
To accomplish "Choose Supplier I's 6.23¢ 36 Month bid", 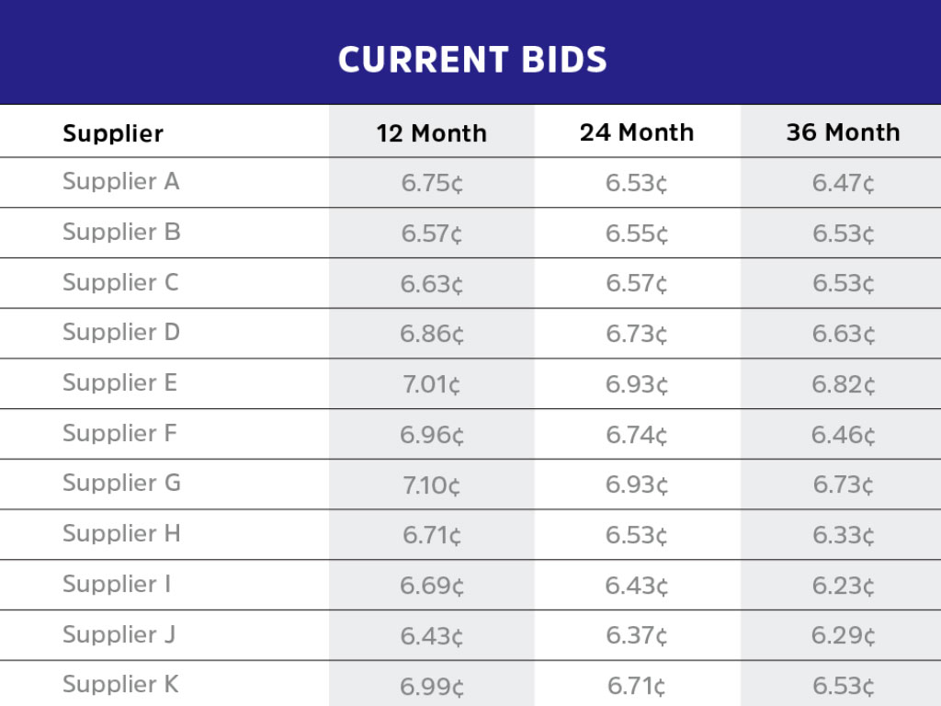I will click(843, 586).
